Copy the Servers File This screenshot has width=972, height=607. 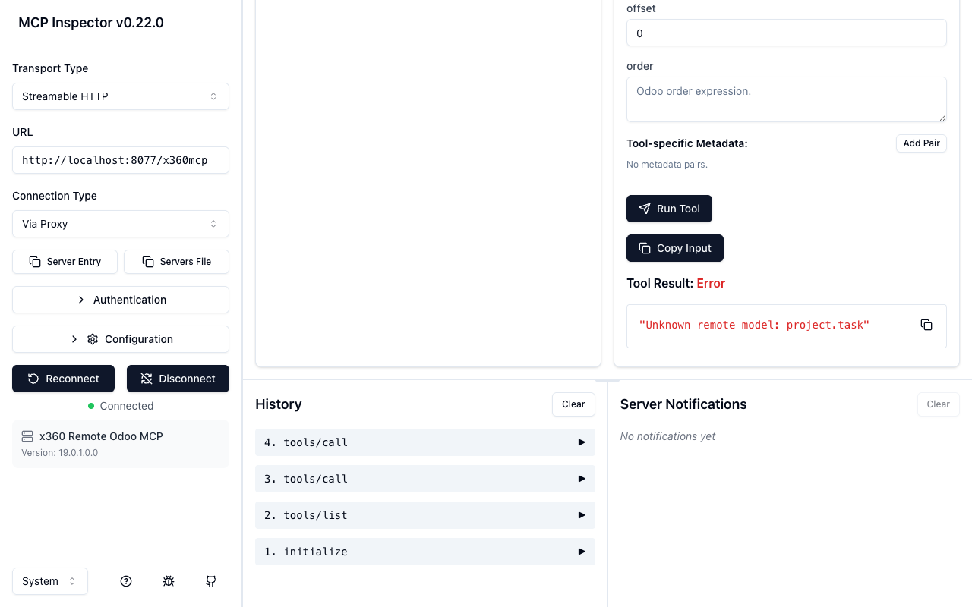point(176,262)
